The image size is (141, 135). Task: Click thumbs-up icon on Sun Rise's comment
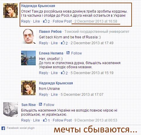[45, 120]
